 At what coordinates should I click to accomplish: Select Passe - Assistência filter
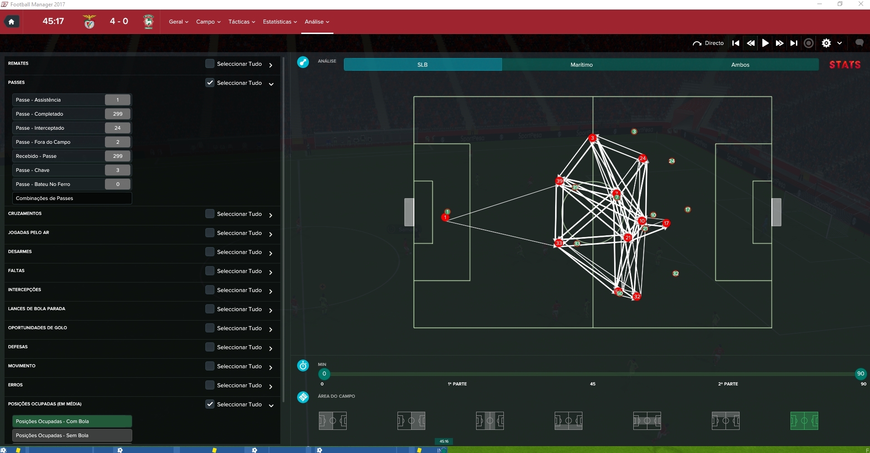[72, 100]
